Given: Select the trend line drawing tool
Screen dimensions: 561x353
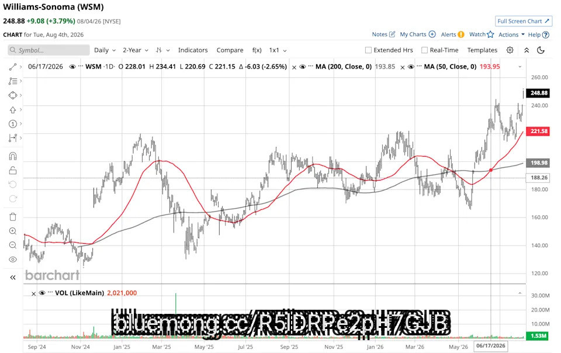Looking at the screenshot, I should 12,67.
